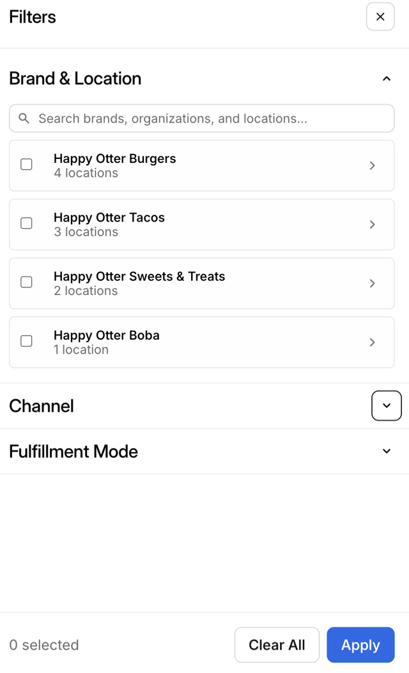Viewport: 409px width, 673px height.
Task: Expand the Fulfillment Mode section
Action: pos(386,451)
